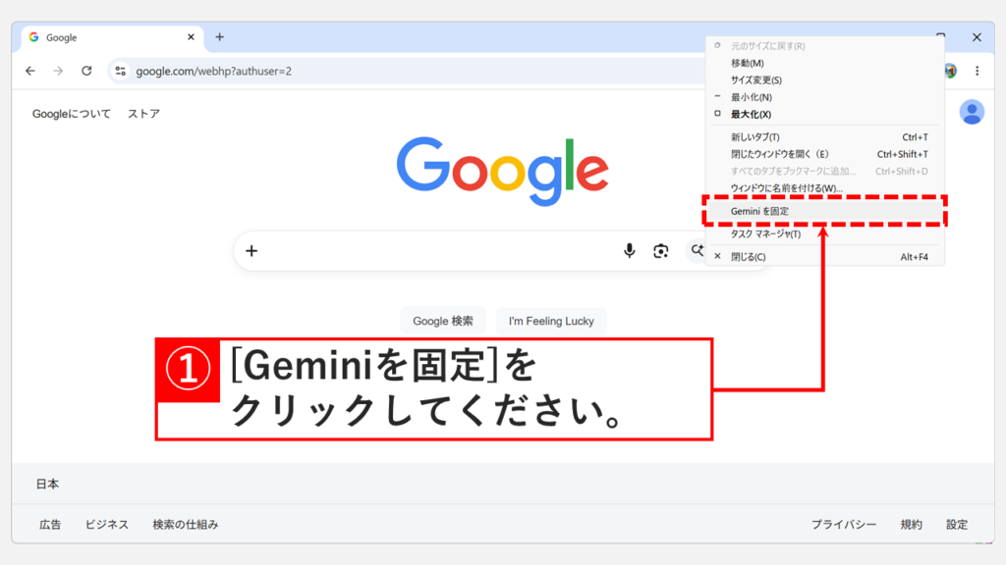
Task: Click the AI mode search icon
Action: pos(697,250)
